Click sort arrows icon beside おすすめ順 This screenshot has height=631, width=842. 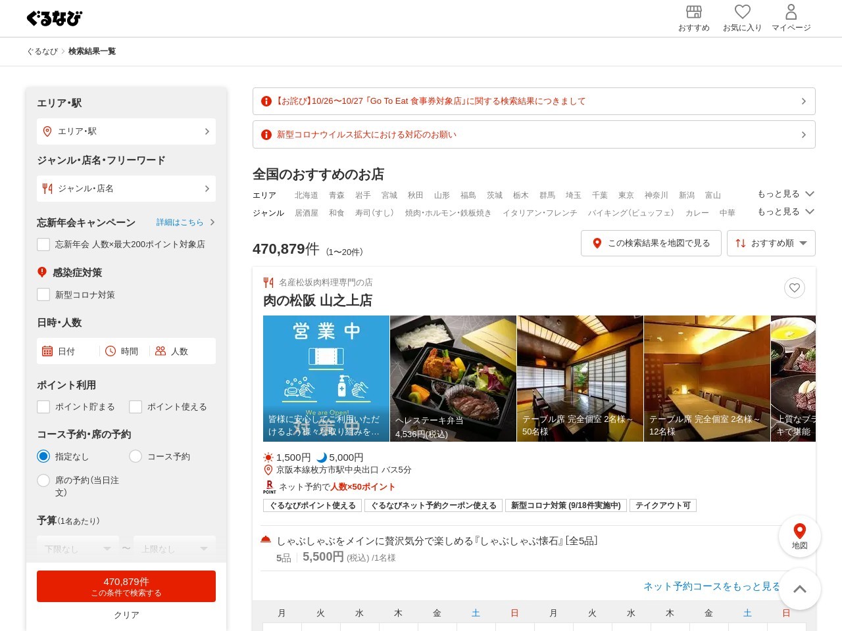click(741, 243)
